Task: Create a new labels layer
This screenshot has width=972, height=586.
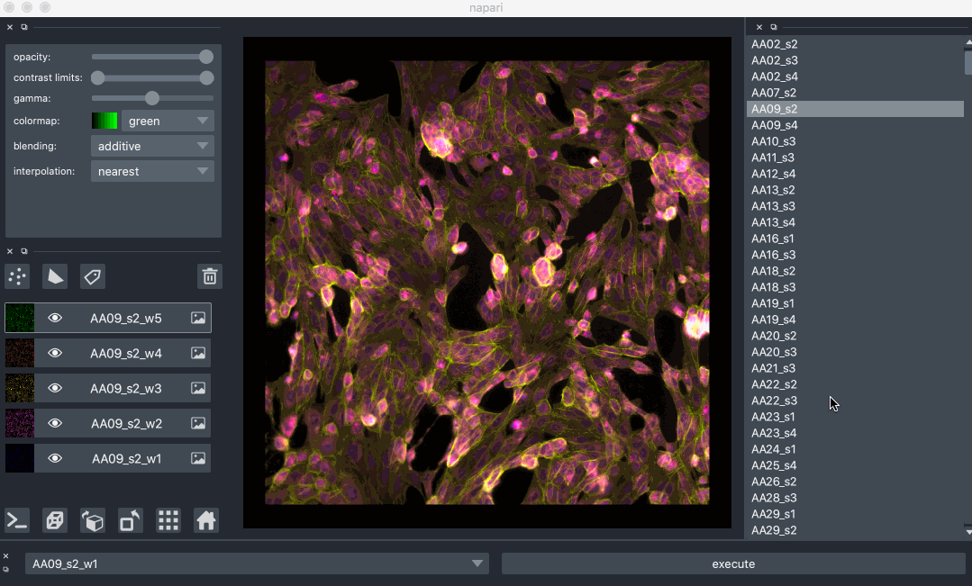Action: 92,276
